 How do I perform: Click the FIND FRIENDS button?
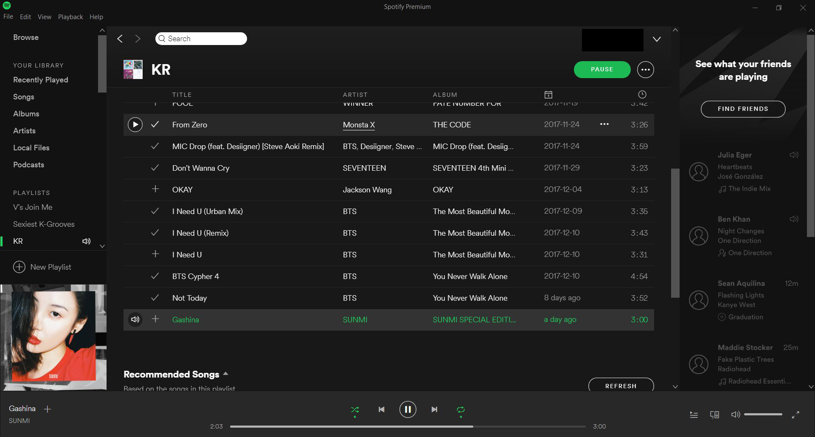pos(743,109)
